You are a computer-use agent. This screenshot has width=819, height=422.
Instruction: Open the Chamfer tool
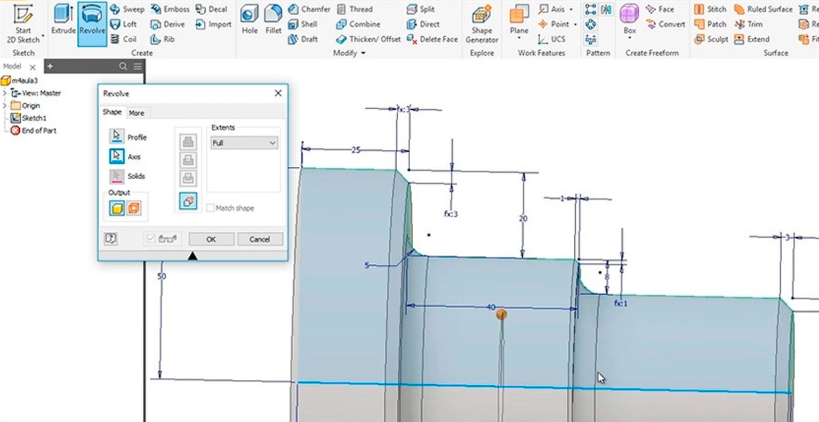click(x=308, y=9)
